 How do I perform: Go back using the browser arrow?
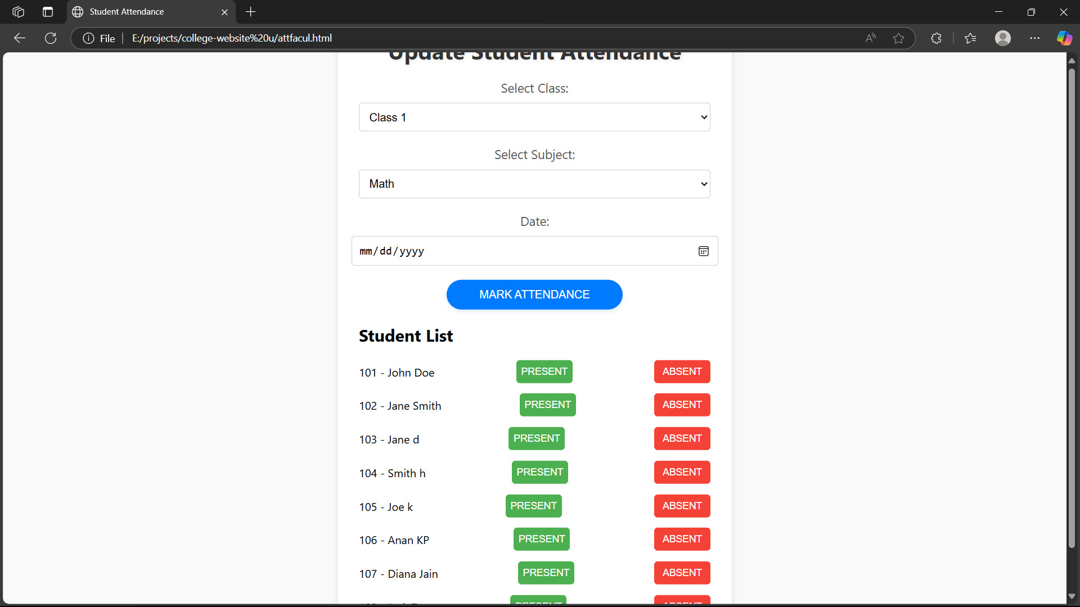[20, 38]
